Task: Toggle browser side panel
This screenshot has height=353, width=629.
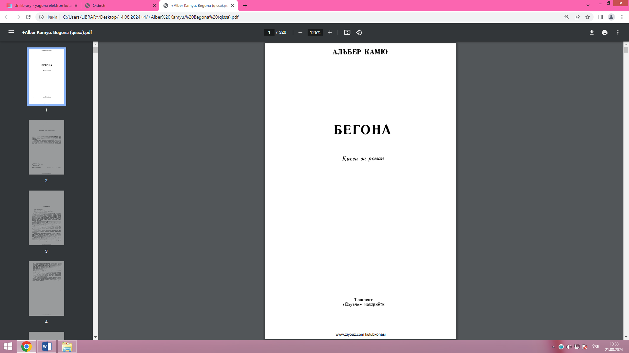Action: (x=601, y=17)
